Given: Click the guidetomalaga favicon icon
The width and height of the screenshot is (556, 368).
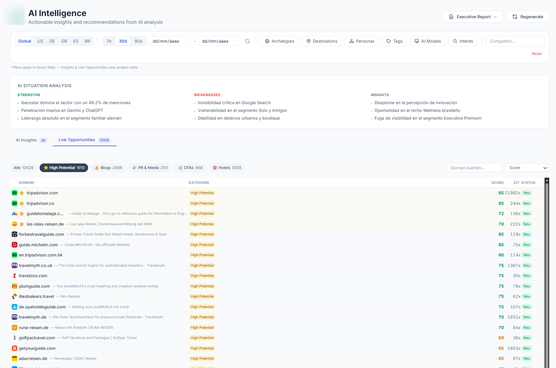Looking at the screenshot, I should pos(15,214).
